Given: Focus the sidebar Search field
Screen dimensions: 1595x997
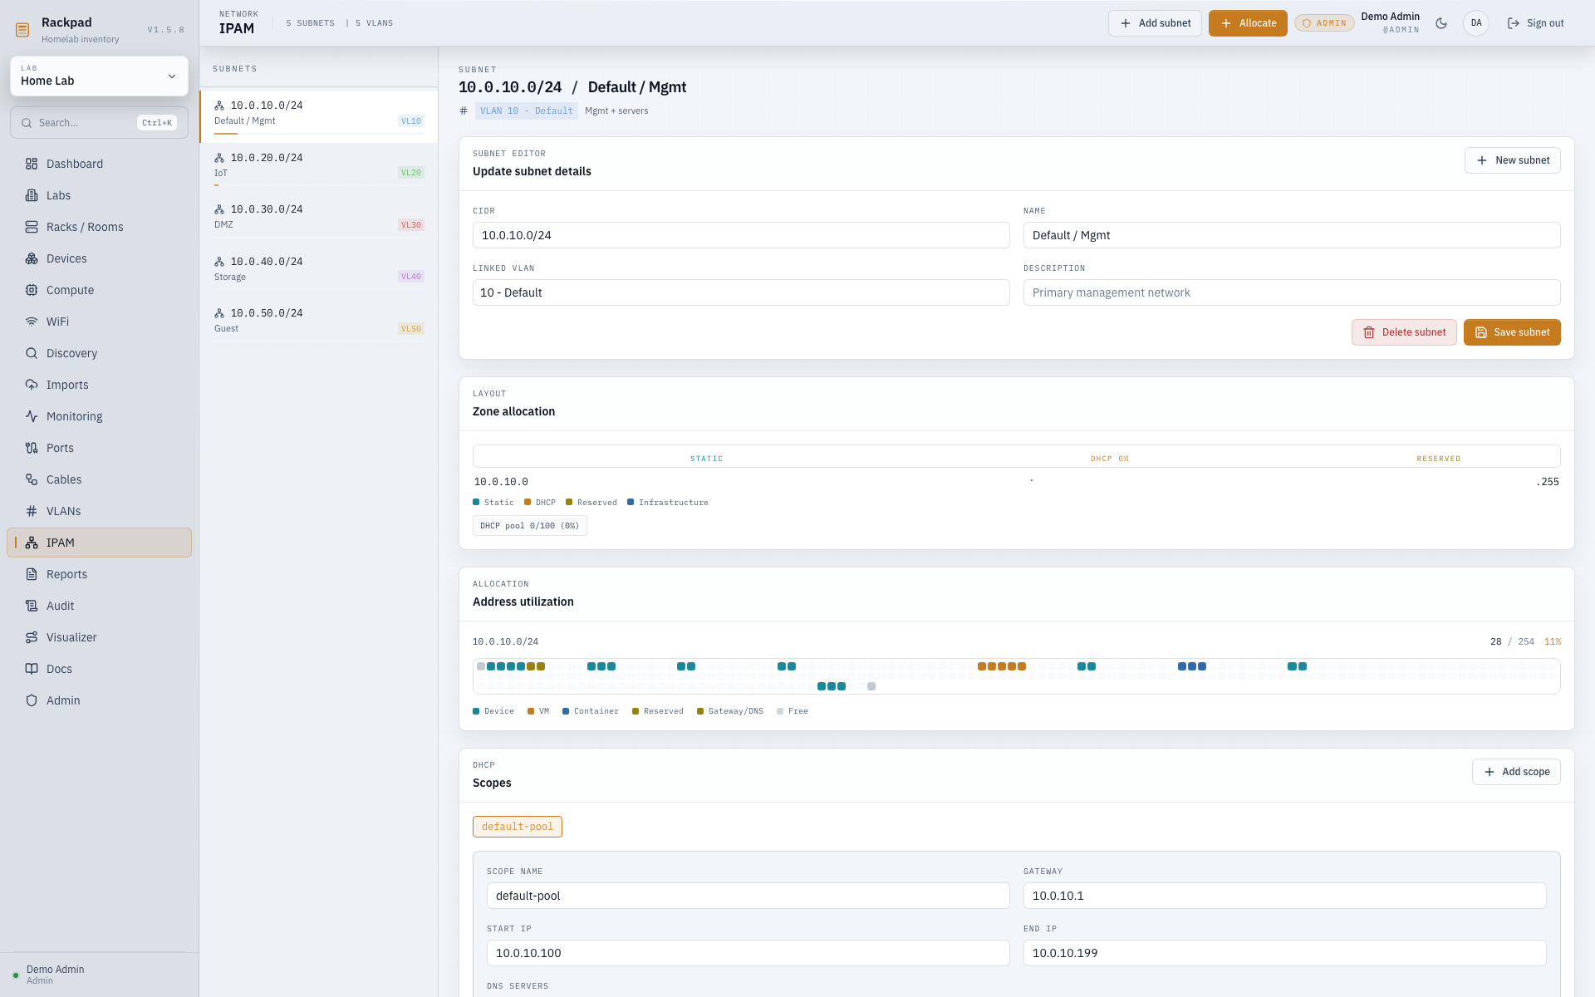Looking at the screenshot, I should click(99, 123).
